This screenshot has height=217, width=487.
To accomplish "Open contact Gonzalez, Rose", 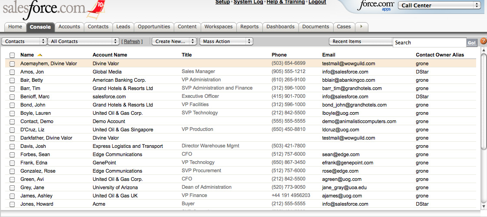I will 38,171.
